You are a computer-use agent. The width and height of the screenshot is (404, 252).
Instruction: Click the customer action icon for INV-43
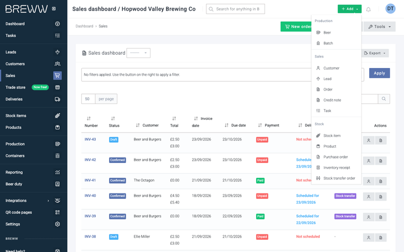[369, 140]
